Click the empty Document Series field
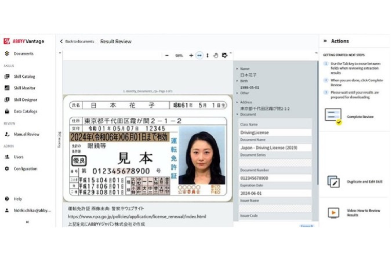The width and height of the screenshot is (392, 261). [x=275, y=163]
